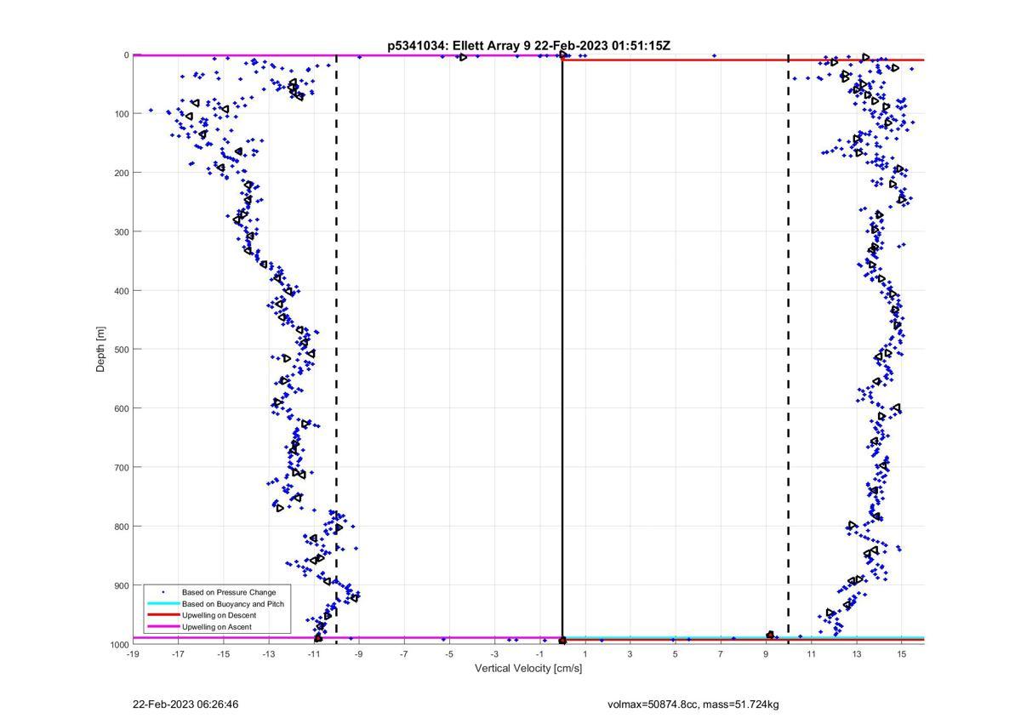The width and height of the screenshot is (1021, 724).
Task: Select legend entry "Based on Pressure Change"
Action: click(229, 592)
